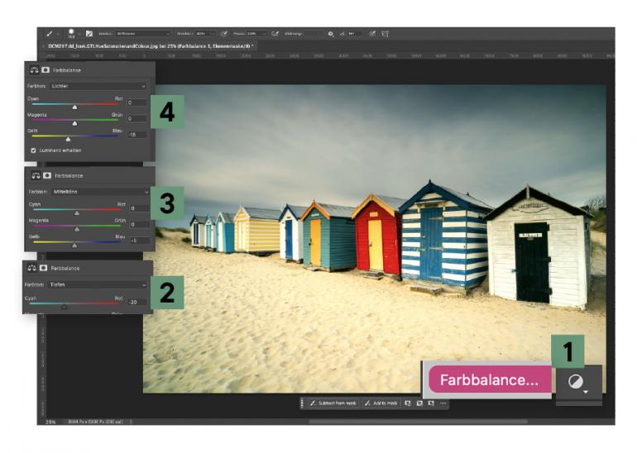The width and height of the screenshot is (637, 453).
Task: Click Cyan-Rot slider in Mitteltöne panel
Action: click(76, 211)
